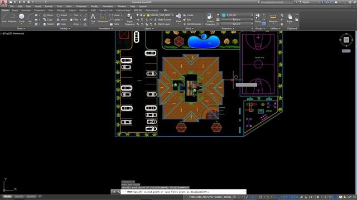Click Create block button
Image resolution: width=357 pixels, height=200 pixels.
click(x=189, y=15)
